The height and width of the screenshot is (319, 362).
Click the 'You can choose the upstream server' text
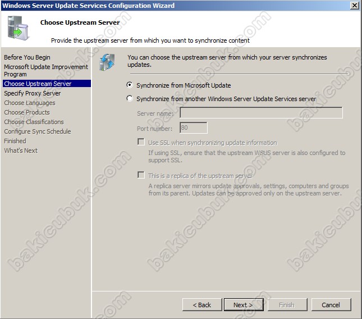227,61
